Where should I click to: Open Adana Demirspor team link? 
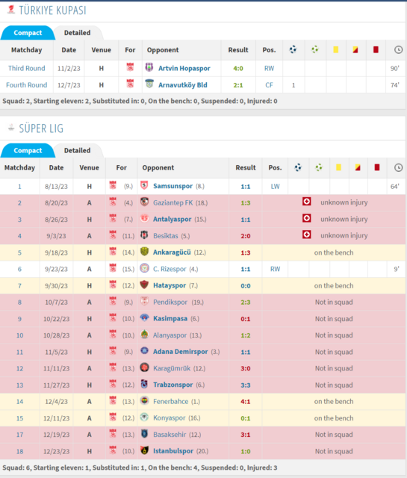click(x=181, y=352)
